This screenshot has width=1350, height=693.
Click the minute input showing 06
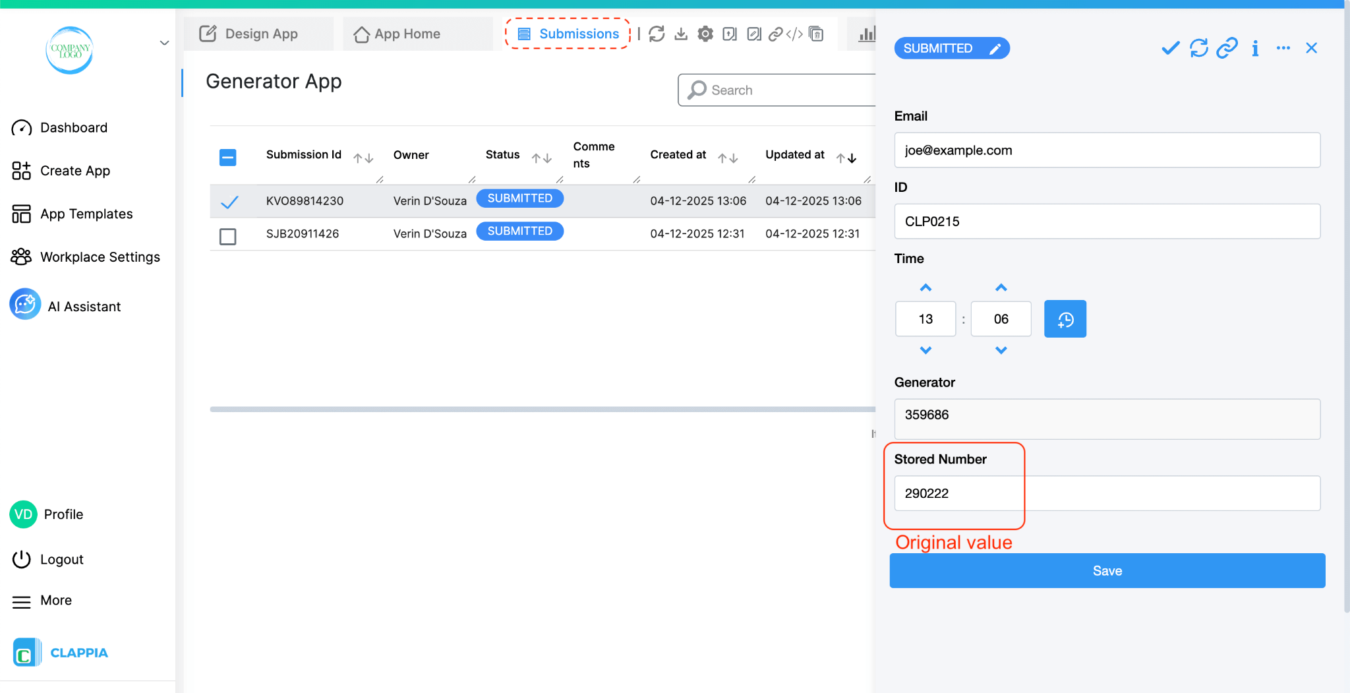click(1001, 319)
